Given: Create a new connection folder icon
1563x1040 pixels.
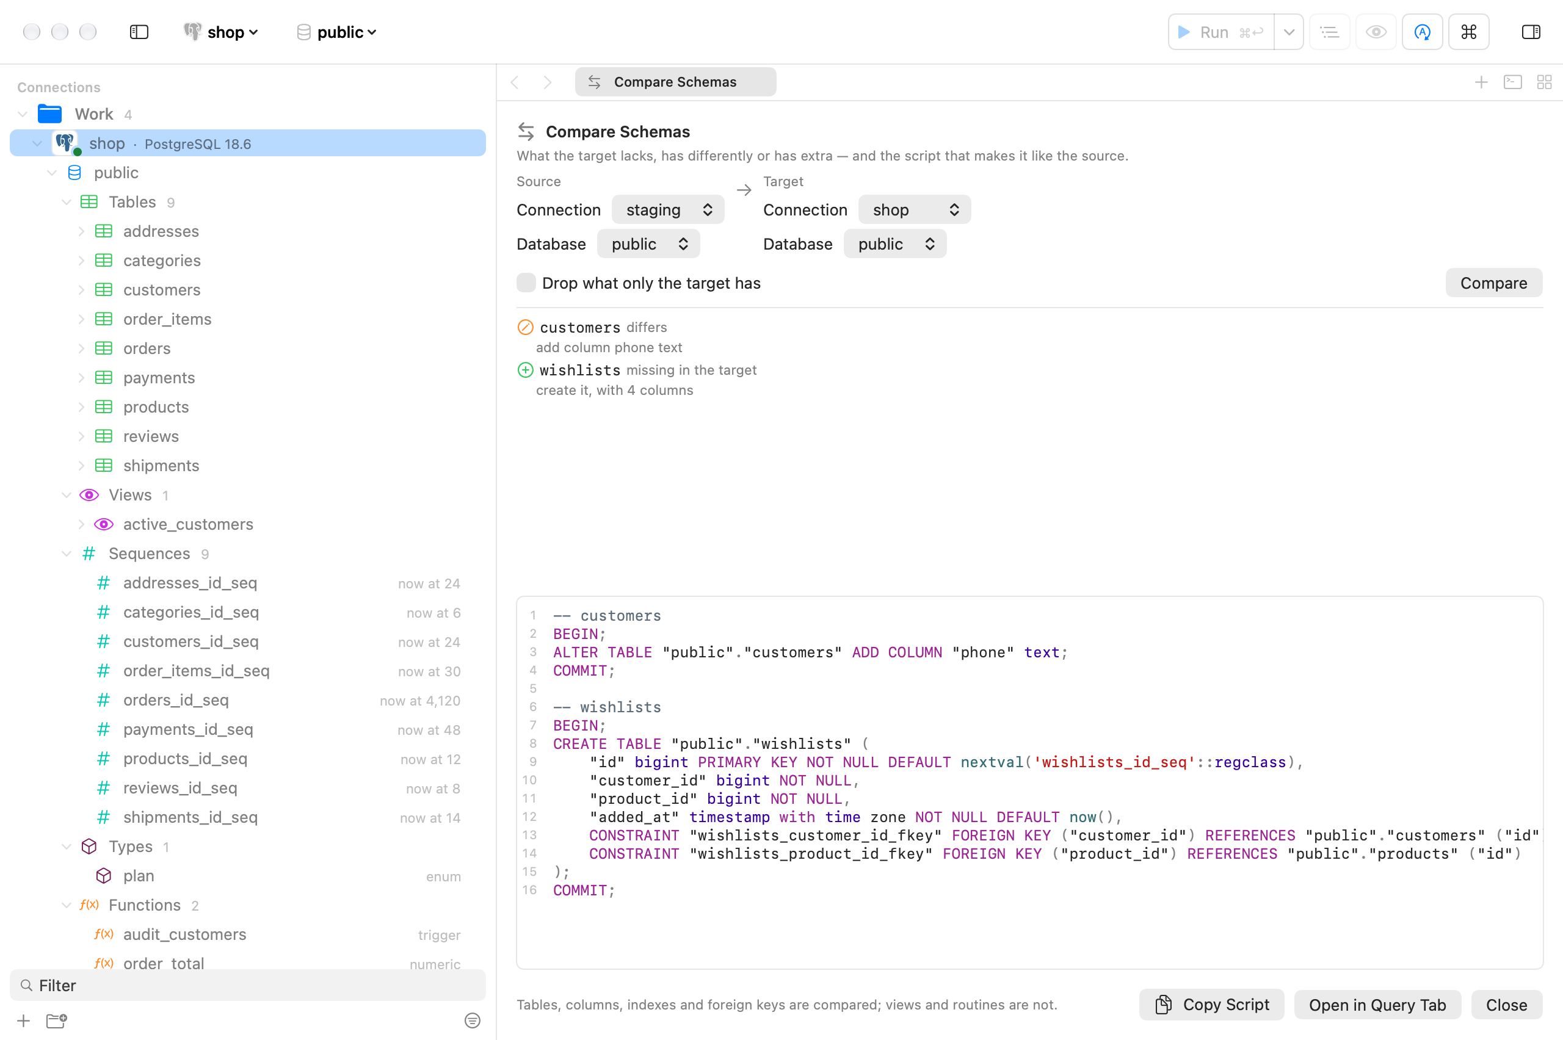Looking at the screenshot, I should pyautogui.click(x=56, y=1020).
